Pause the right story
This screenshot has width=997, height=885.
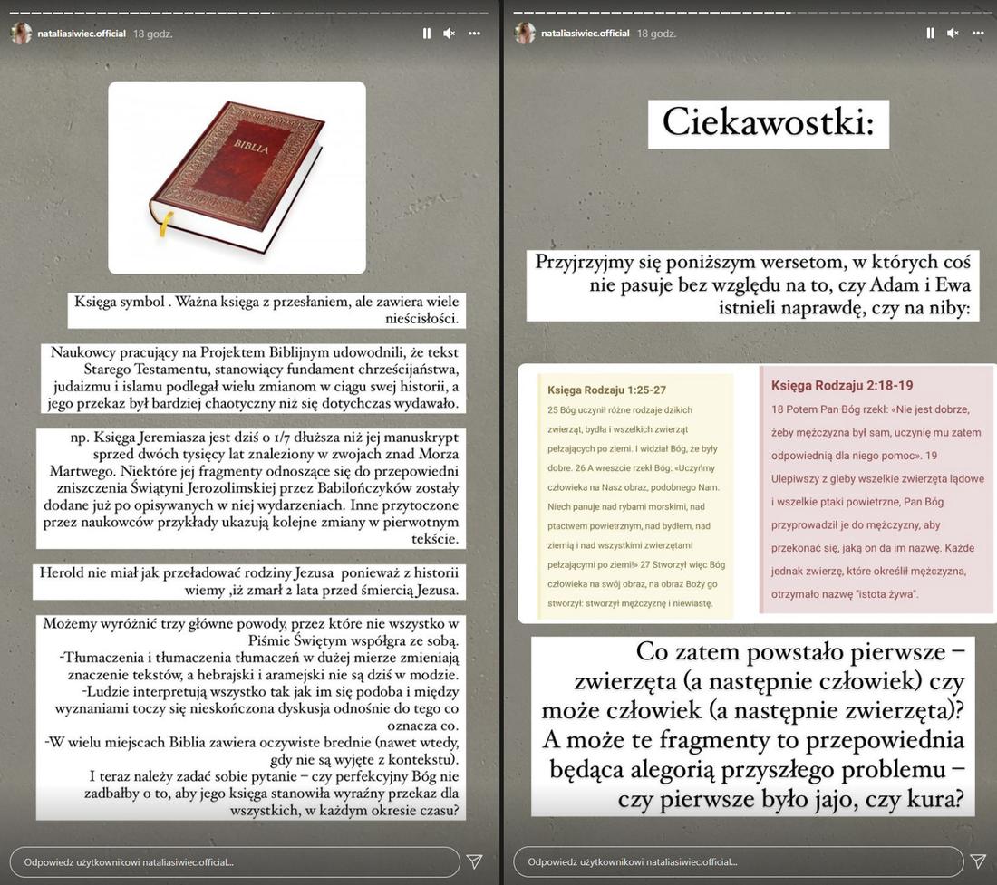coord(930,34)
